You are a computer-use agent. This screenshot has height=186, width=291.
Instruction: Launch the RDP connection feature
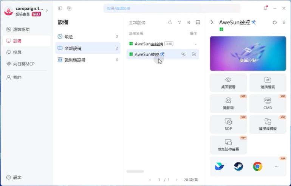[x=228, y=124]
